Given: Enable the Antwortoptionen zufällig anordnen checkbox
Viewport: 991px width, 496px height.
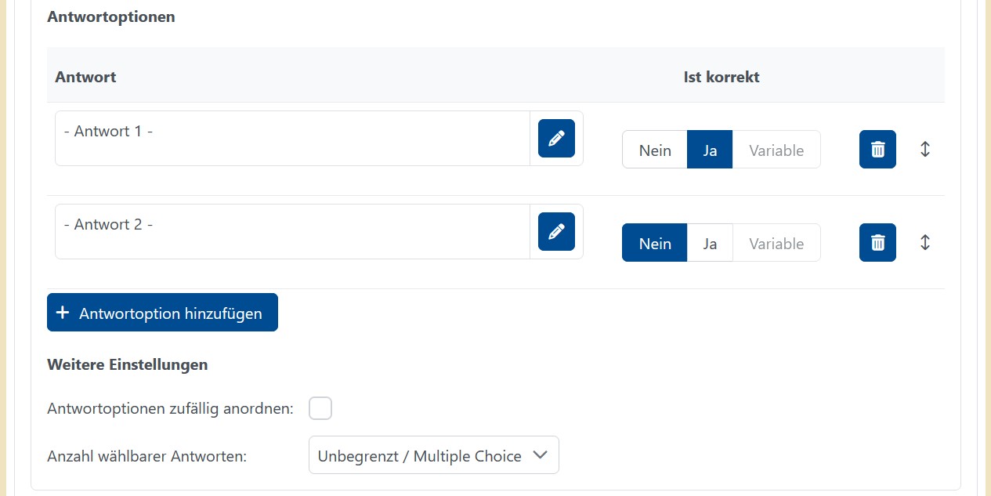Looking at the screenshot, I should (320, 408).
